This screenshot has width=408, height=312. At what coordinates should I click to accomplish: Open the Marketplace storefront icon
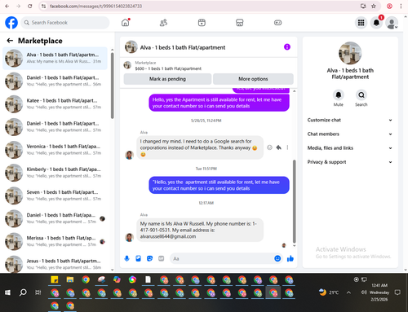[x=240, y=23]
